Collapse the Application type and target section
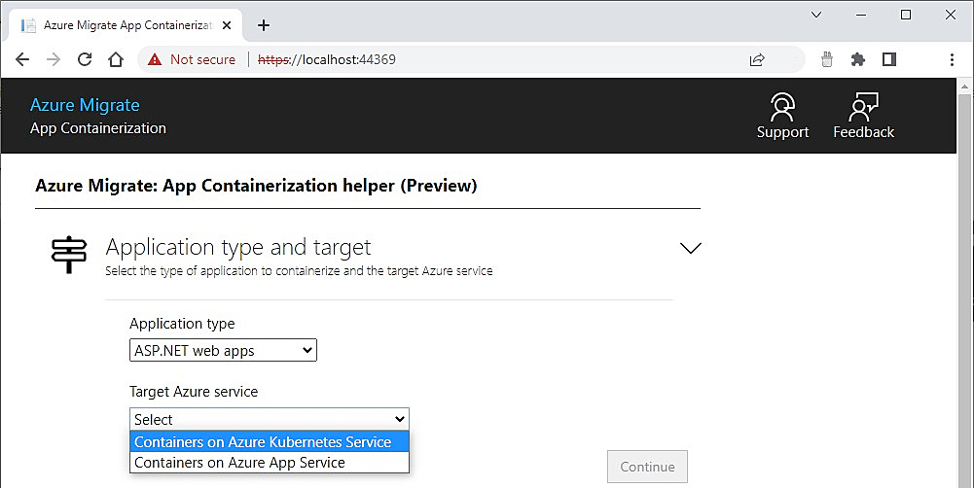This screenshot has width=974, height=488. pos(690,248)
